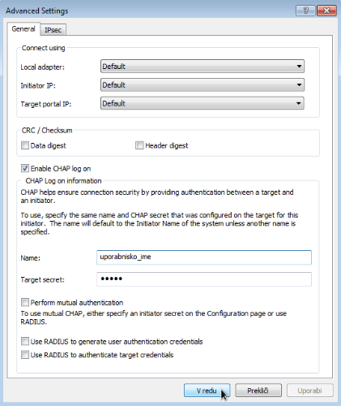Switch to the IPsec tab
The width and height of the screenshot is (341, 406).
(x=53, y=30)
